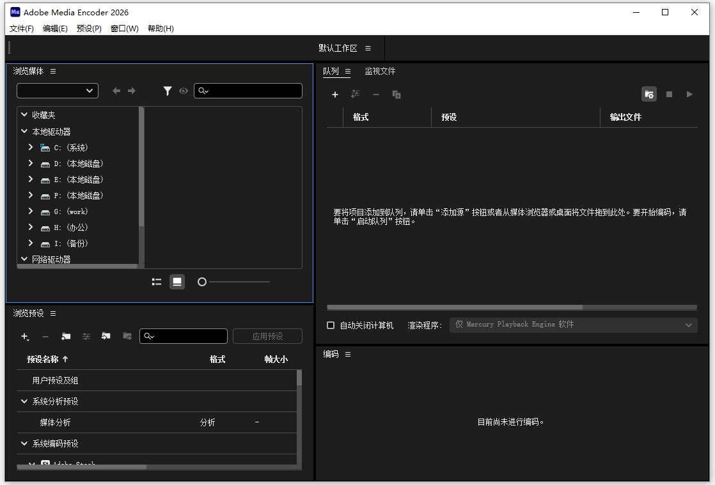
Task: Switch media browser to thumbnail view
Action: click(177, 281)
